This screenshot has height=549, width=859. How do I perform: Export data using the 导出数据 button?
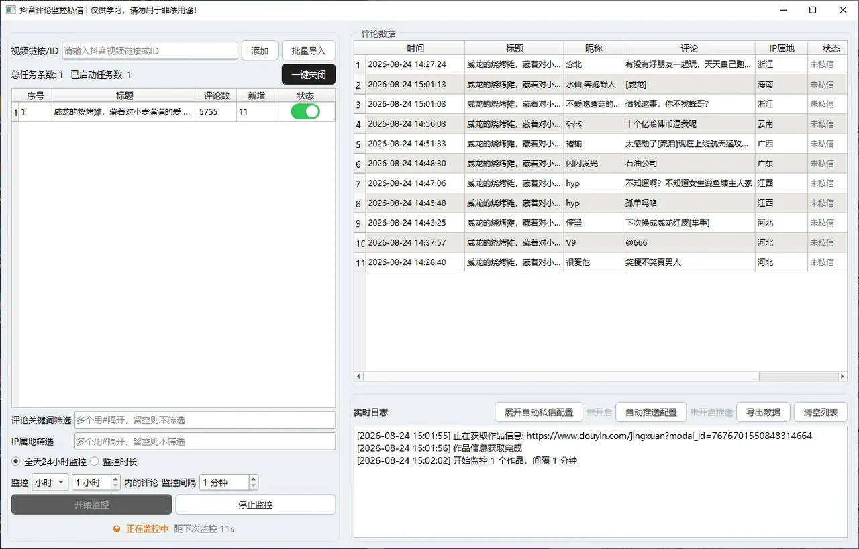click(764, 412)
